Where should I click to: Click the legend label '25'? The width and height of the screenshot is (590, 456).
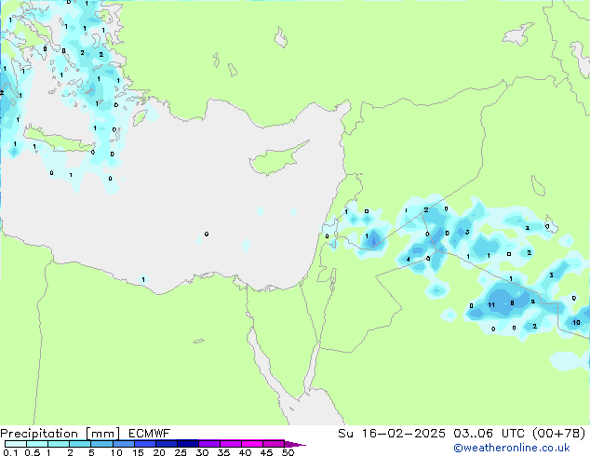pos(181,452)
